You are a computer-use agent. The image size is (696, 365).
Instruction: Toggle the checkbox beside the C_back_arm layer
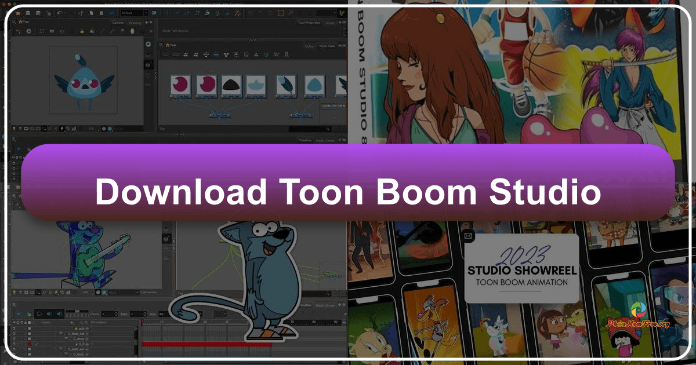point(28,349)
